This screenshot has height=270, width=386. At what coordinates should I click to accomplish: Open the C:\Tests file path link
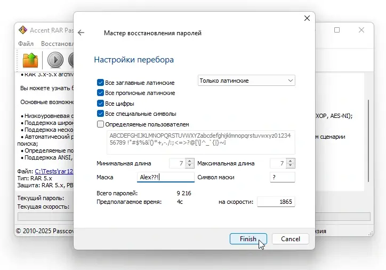tap(54, 171)
